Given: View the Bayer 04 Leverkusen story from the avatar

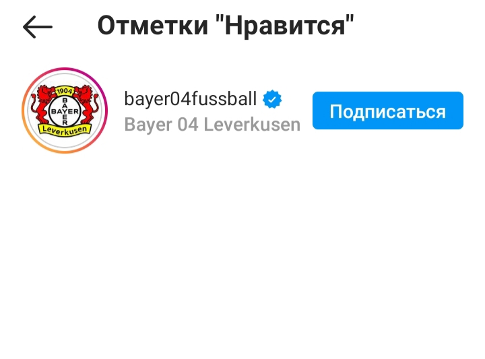Looking at the screenshot, I should click(65, 110).
